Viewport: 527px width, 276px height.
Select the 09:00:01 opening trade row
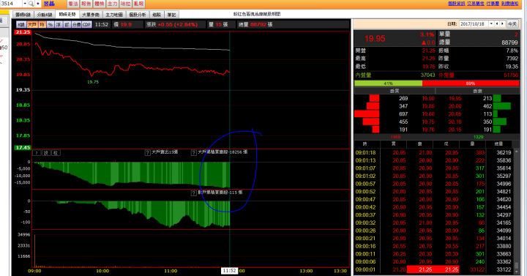(433, 269)
